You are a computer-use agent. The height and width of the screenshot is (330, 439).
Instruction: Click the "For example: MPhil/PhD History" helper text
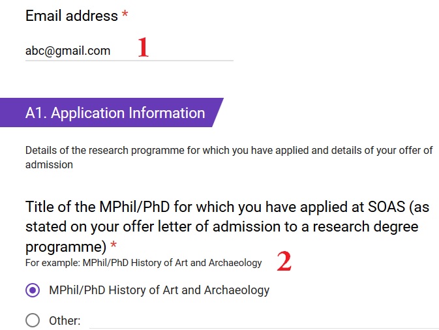tap(144, 263)
